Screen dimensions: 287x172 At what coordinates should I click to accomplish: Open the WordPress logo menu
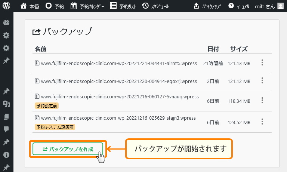tap(6, 6)
